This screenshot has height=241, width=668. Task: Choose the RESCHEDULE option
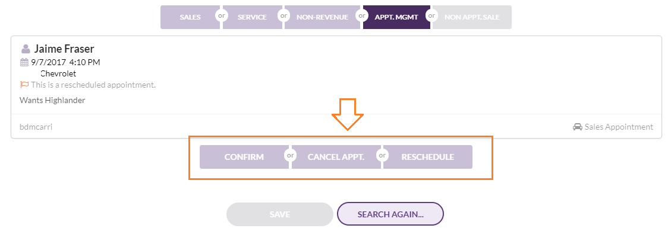point(428,157)
